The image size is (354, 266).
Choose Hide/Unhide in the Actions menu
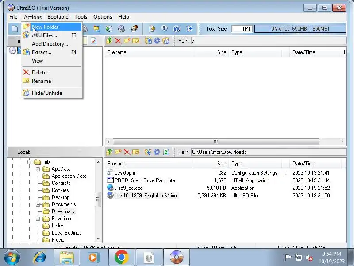pos(52,93)
